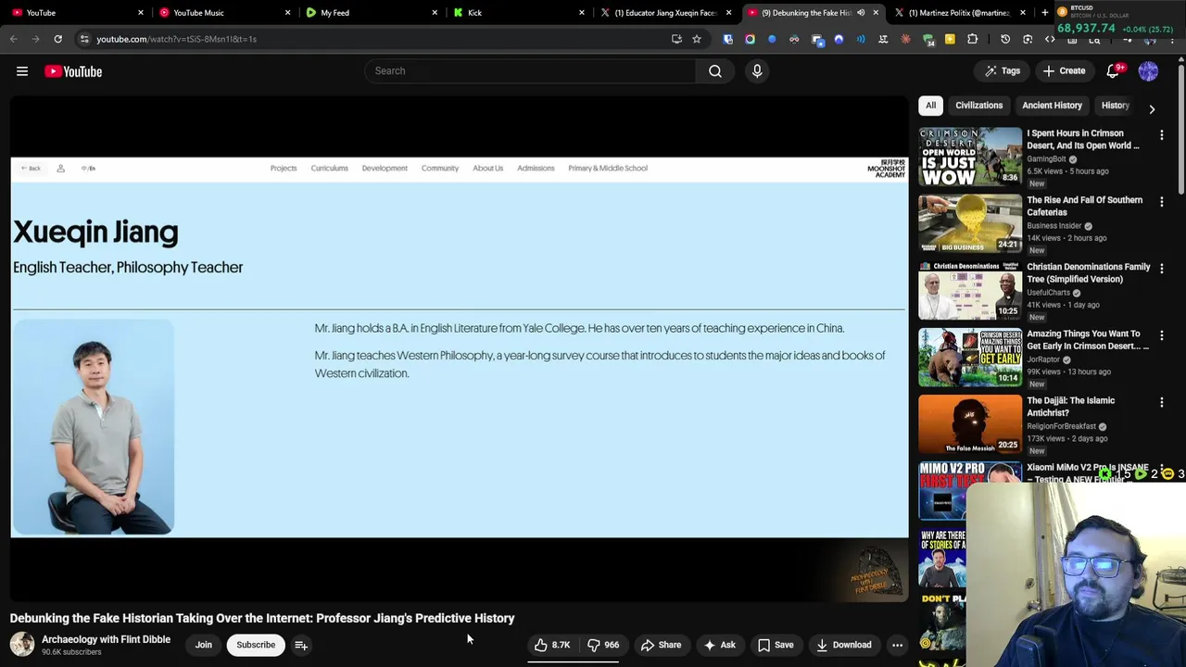Open The Dajjāl: The Islamic Antichrist title
The width and height of the screenshot is (1186, 667).
pos(1071,407)
